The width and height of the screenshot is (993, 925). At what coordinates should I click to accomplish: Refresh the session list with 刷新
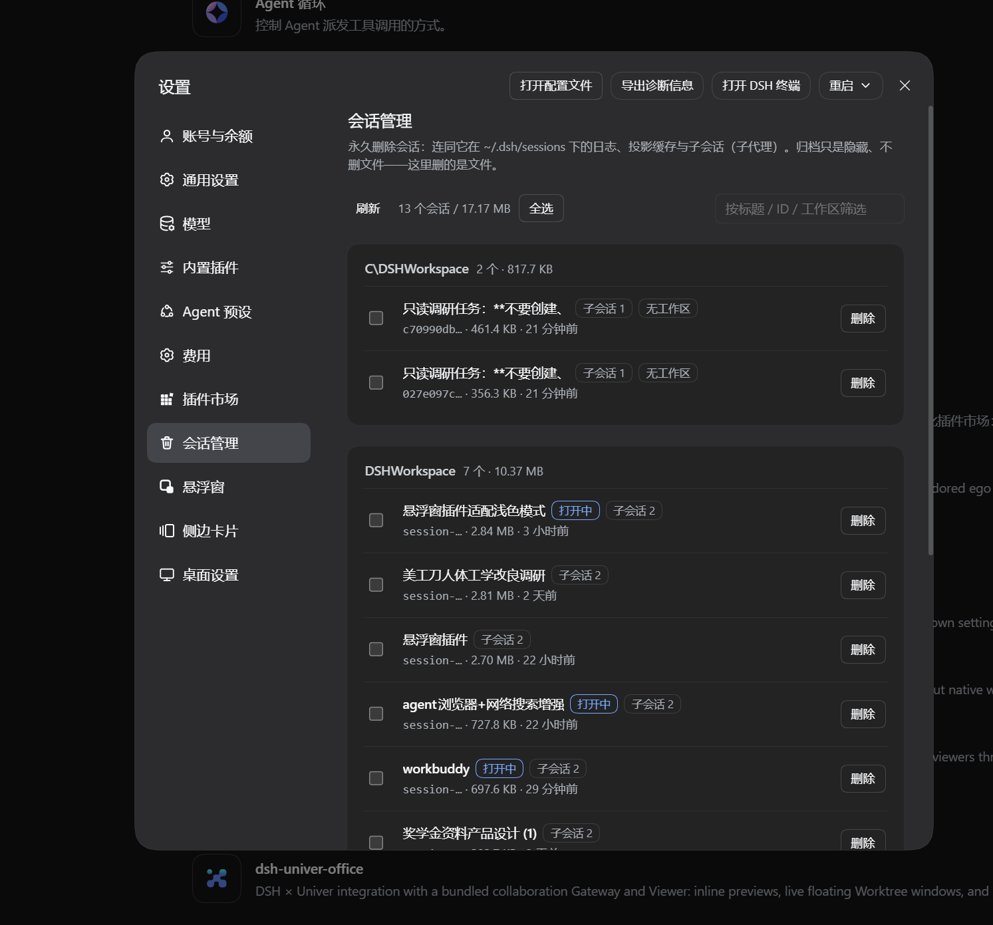coord(368,209)
